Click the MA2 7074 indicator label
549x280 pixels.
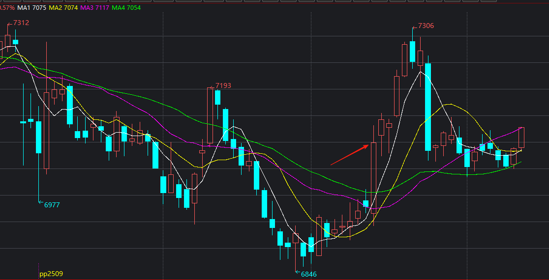click(63, 7)
